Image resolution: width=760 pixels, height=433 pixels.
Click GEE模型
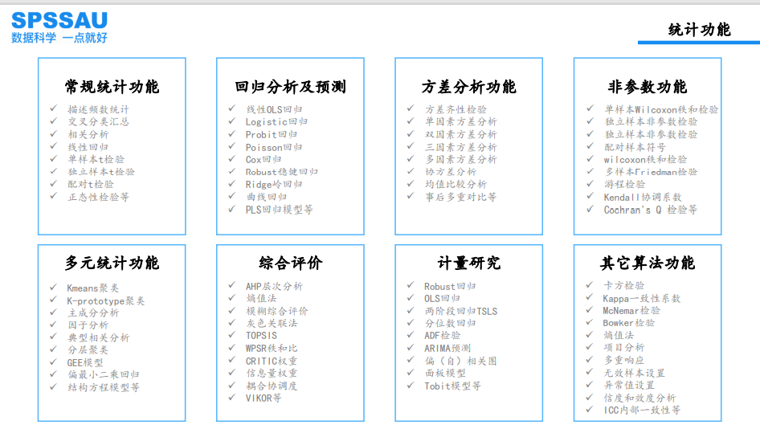tap(85, 362)
